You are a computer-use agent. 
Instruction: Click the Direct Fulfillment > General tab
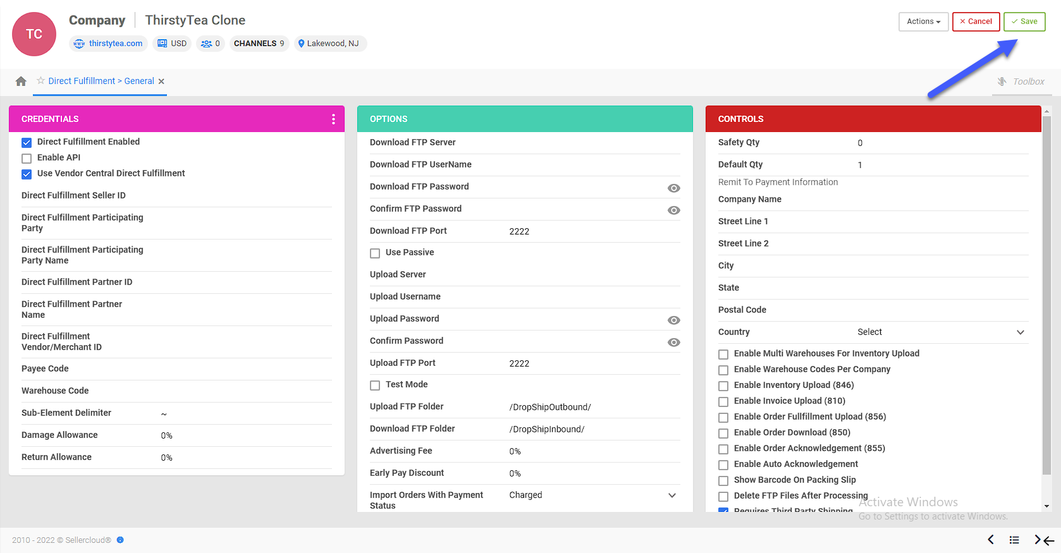coord(101,81)
